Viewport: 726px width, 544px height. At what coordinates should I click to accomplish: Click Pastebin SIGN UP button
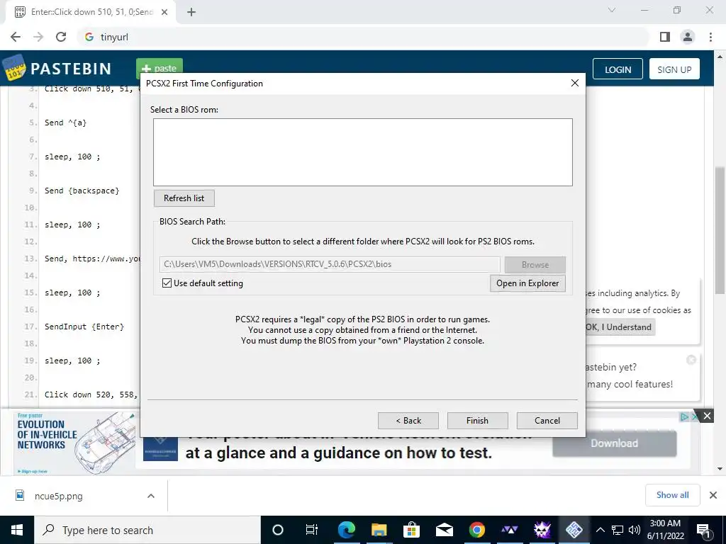tap(674, 69)
